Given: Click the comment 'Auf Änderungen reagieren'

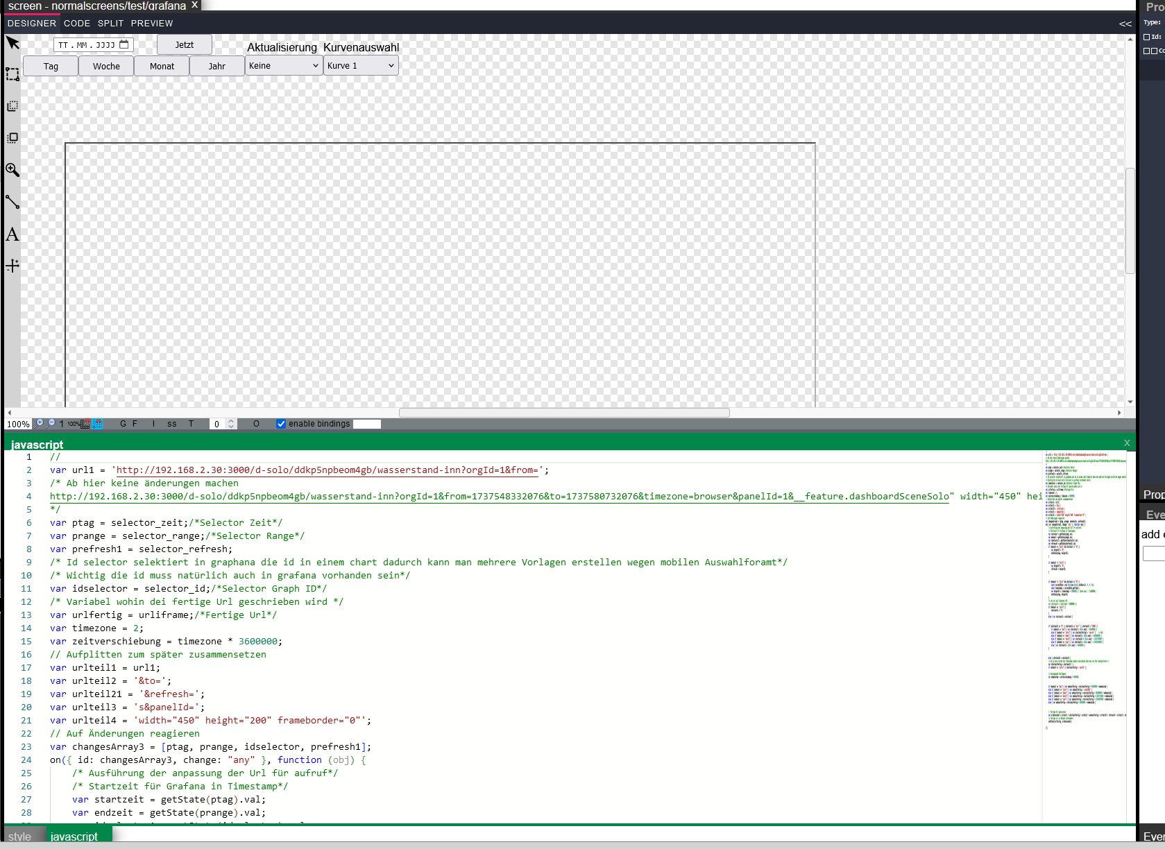Looking at the screenshot, I should click(125, 734).
